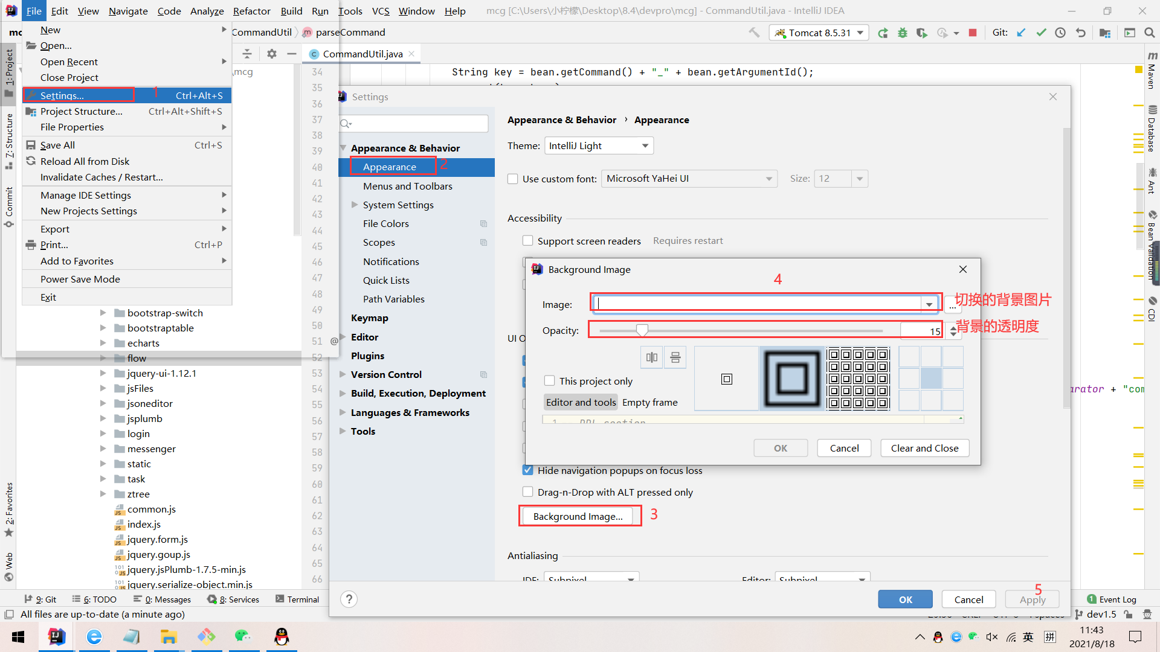Enable Support screen readers checkbox
The width and height of the screenshot is (1160, 652).
click(x=527, y=241)
